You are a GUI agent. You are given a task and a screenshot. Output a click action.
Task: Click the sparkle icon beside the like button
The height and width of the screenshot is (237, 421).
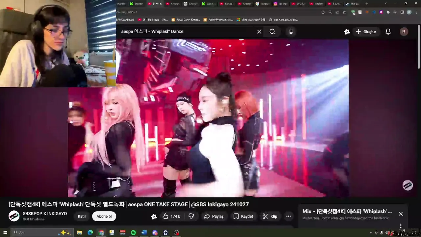tap(154, 216)
